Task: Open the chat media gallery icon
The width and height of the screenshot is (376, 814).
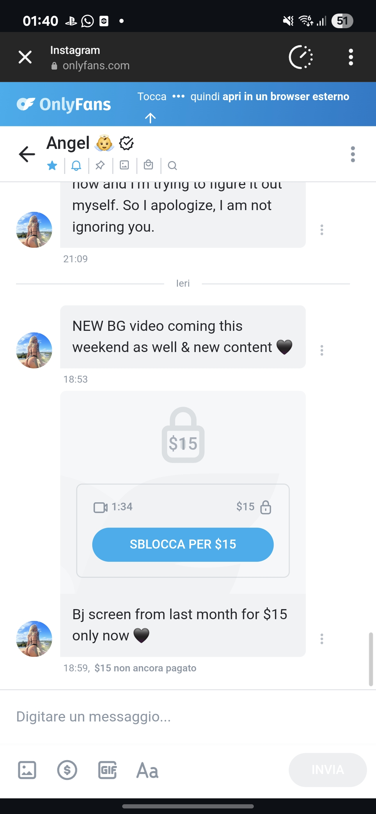Action: 124,165
